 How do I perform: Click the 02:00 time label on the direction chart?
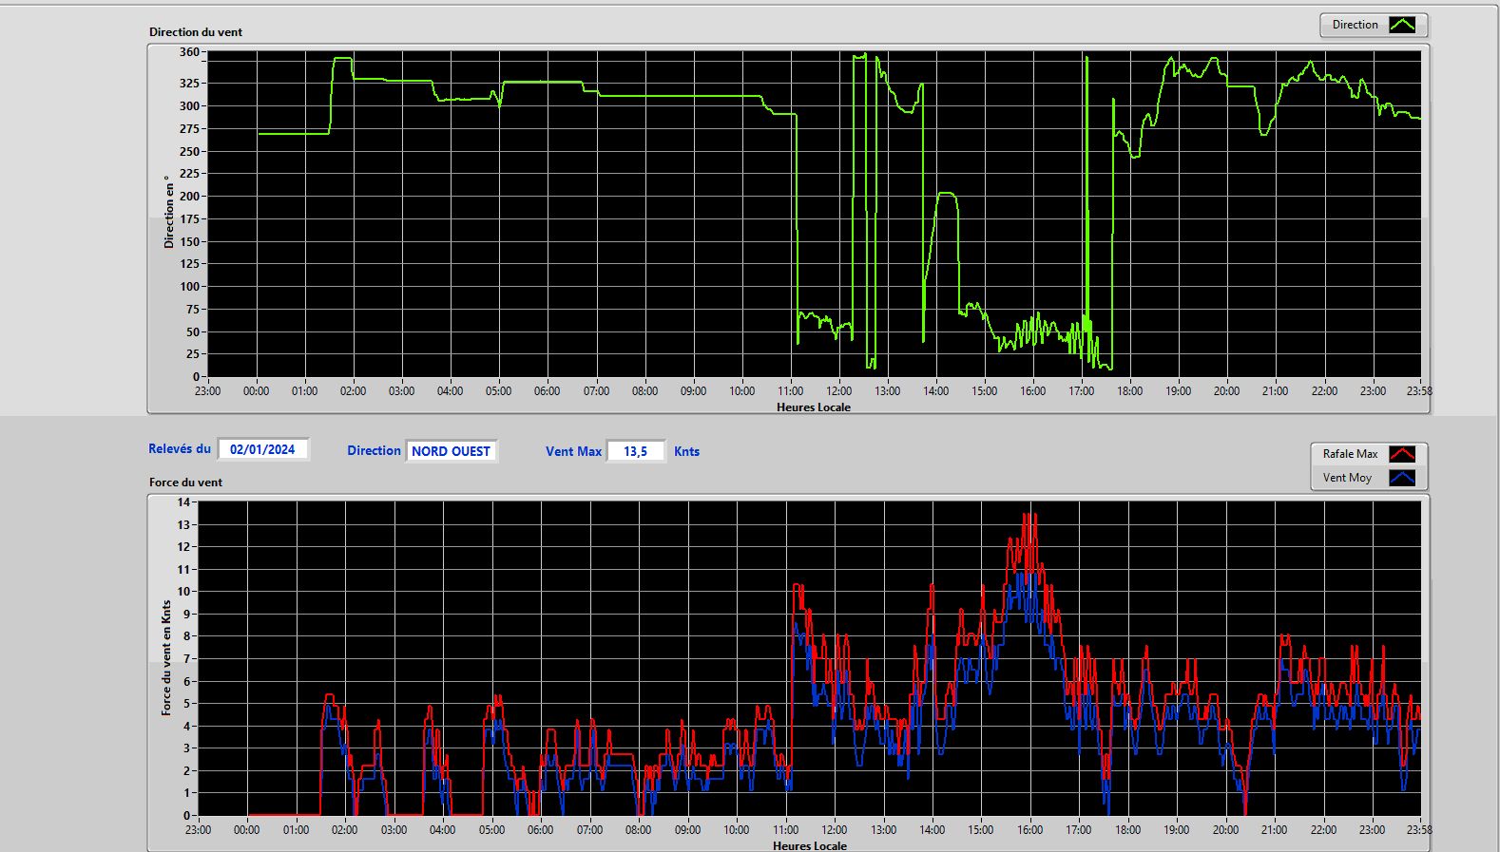pyautogui.click(x=354, y=391)
